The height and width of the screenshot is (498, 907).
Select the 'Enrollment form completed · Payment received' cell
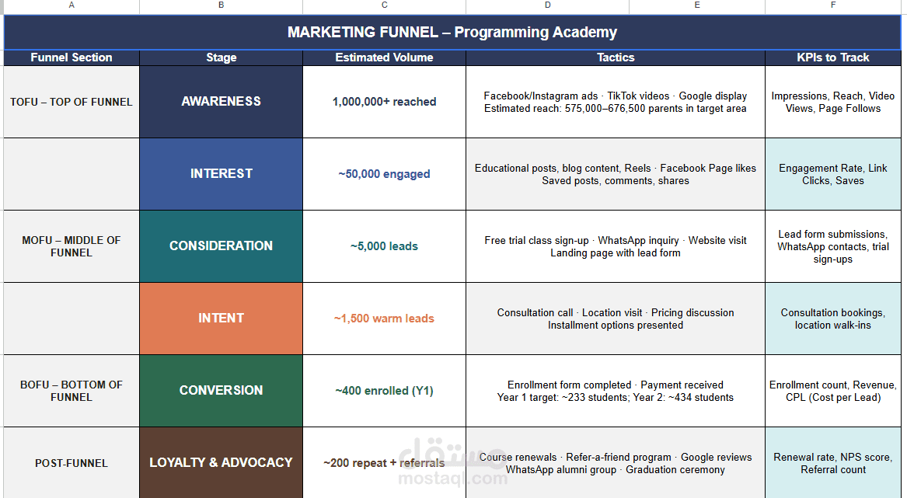coord(616,391)
